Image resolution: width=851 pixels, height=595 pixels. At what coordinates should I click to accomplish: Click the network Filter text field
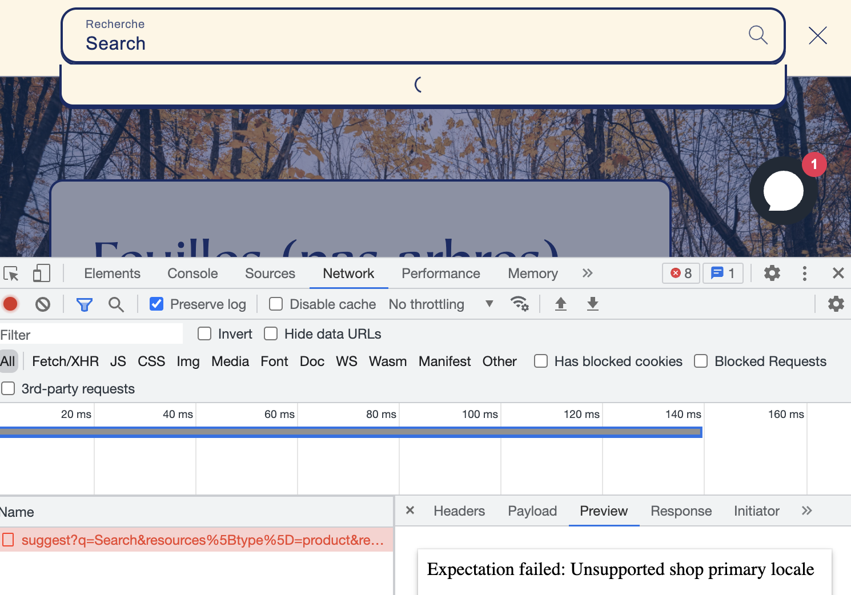(x=91, y=335)
